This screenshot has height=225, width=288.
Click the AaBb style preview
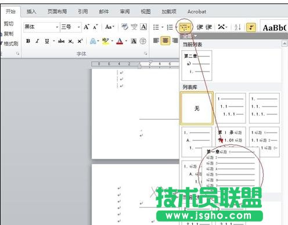(x=274, y=28)
